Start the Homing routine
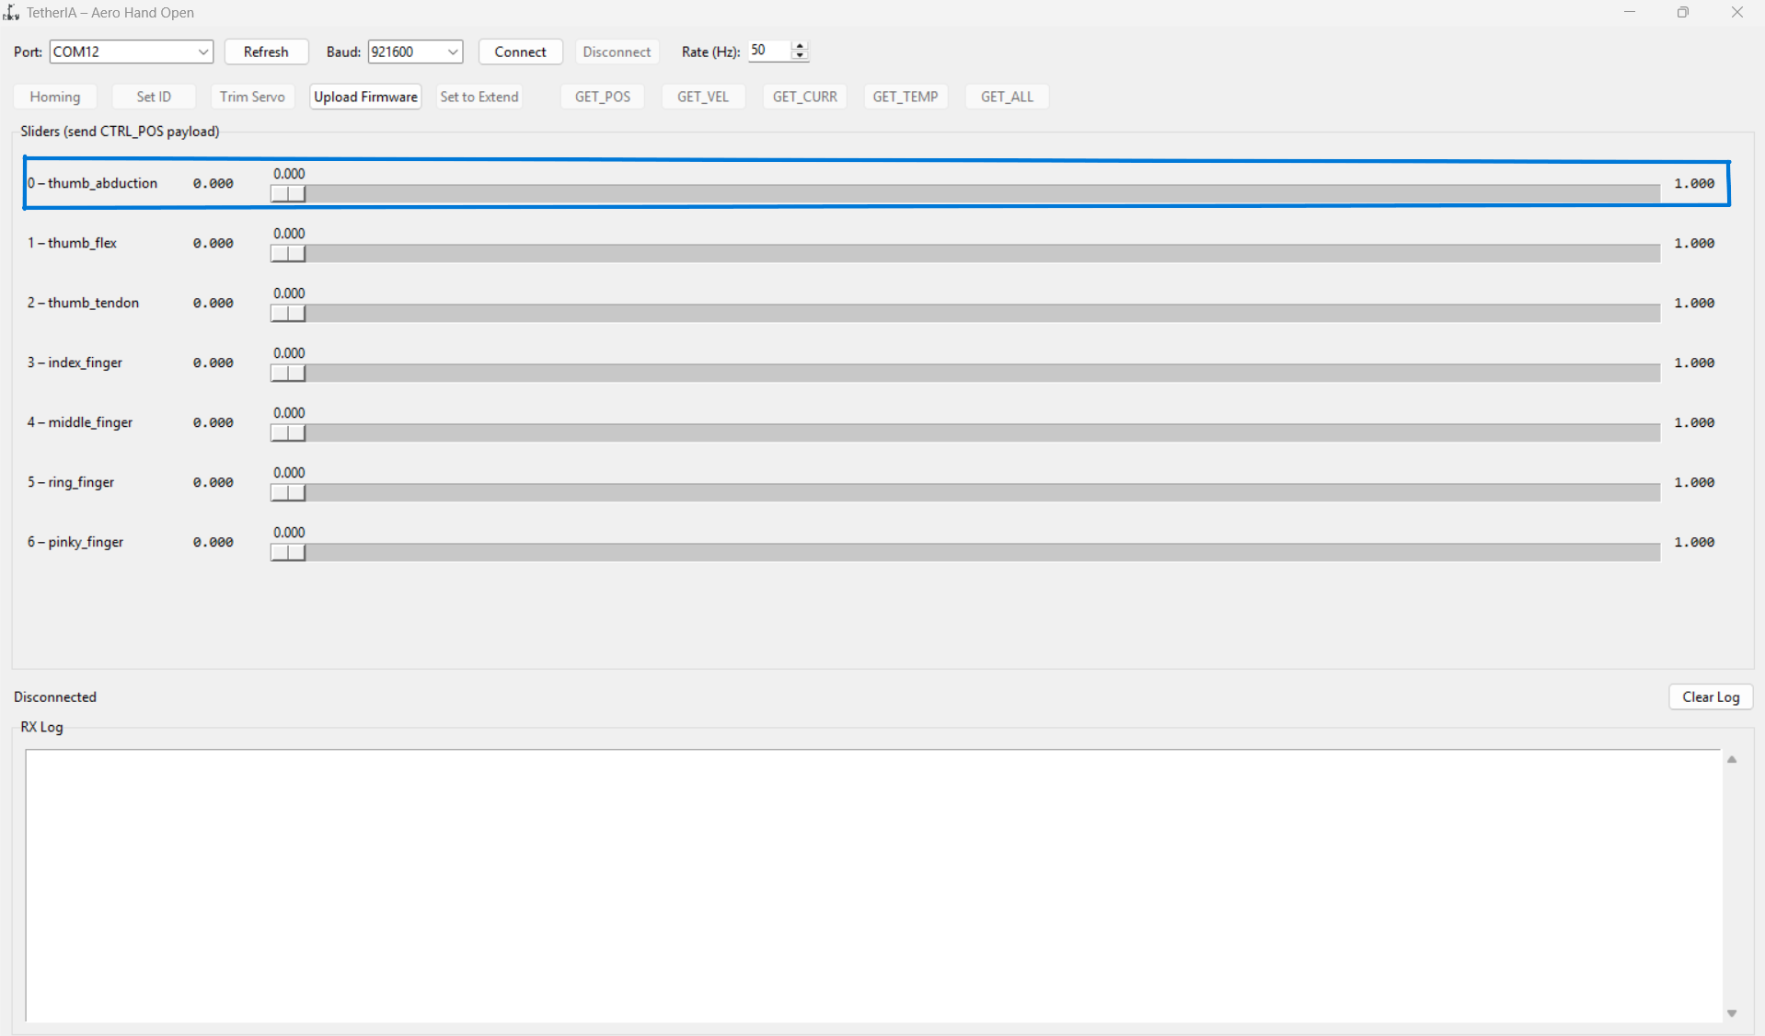Viewport: 1765px width, 1036px height. [x=54, y=96]
